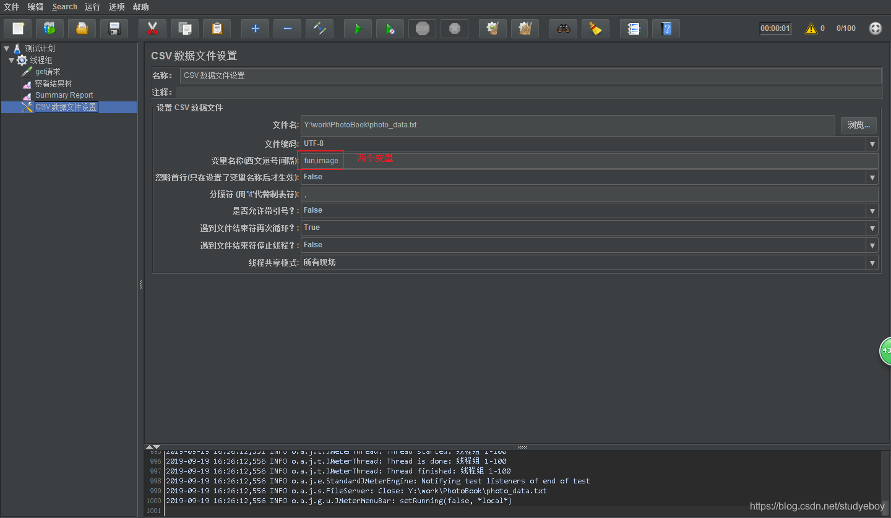
Task: Stop the running test icon
Action: 422,28
